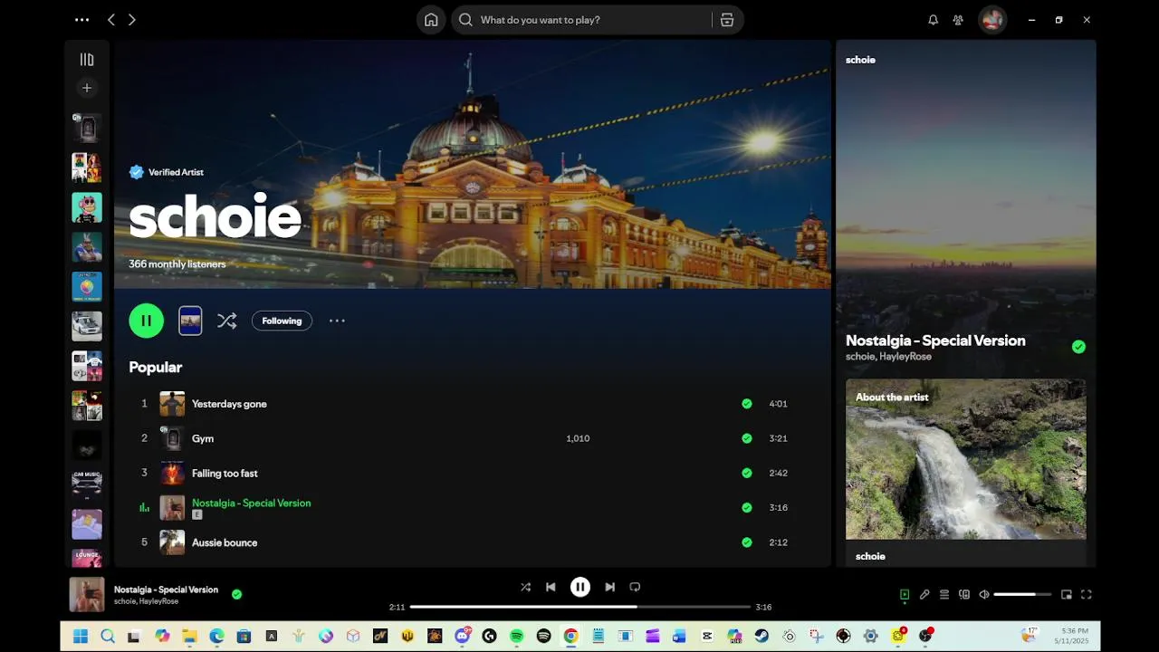Toggle saved checkmark for 'Gym'
Viewport: 1159px width, 652px height.
click(x=747, y=438)
